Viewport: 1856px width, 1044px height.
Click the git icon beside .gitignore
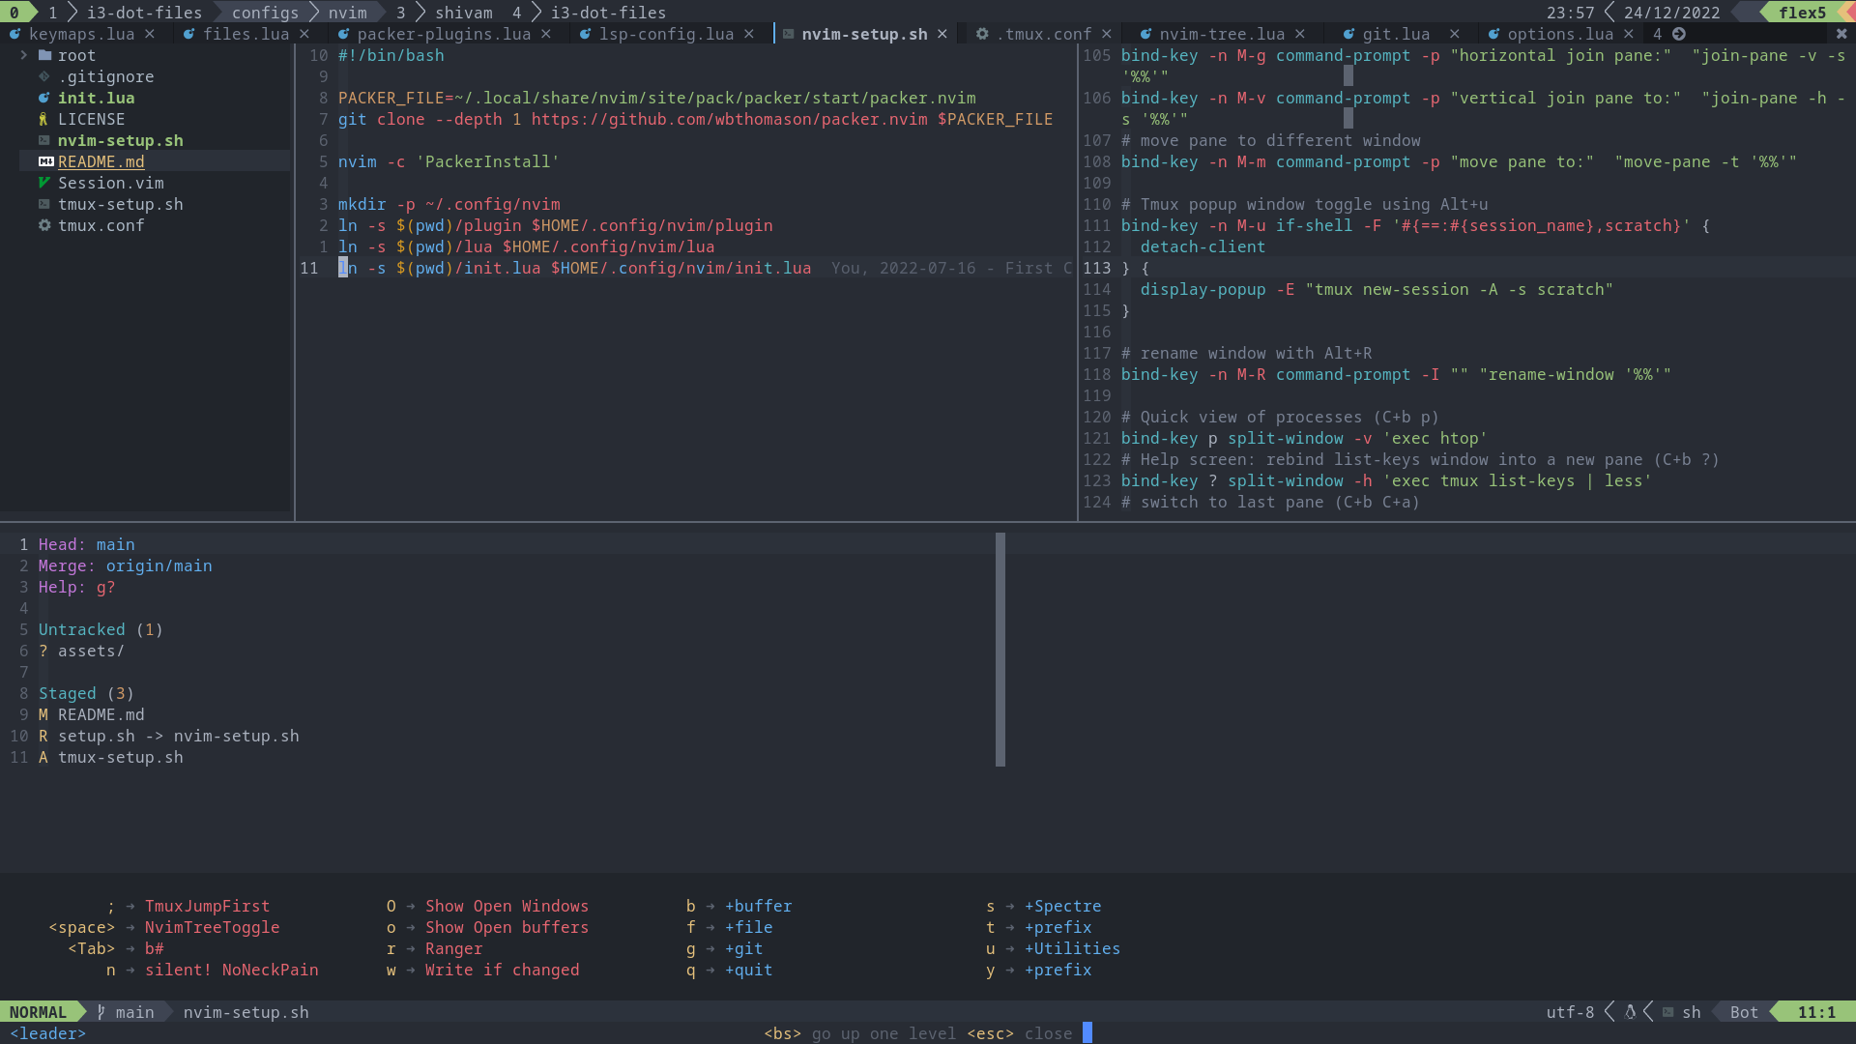coord(44,76)
